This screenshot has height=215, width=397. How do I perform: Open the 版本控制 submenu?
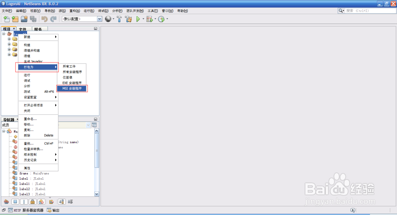(38, 154)
